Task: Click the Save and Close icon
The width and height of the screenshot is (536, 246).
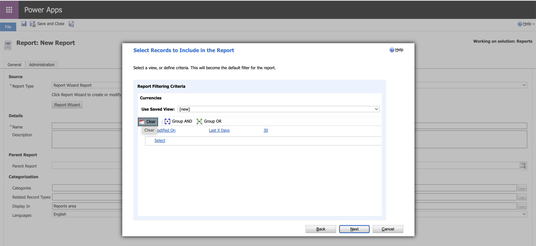Action: point(33,24)
